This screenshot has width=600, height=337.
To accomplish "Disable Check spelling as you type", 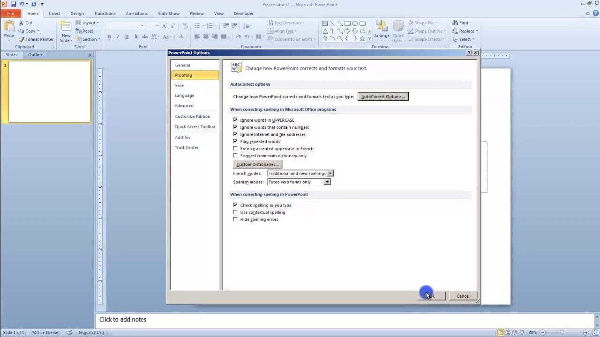I will pyautogui.click(x=235, y=205).
